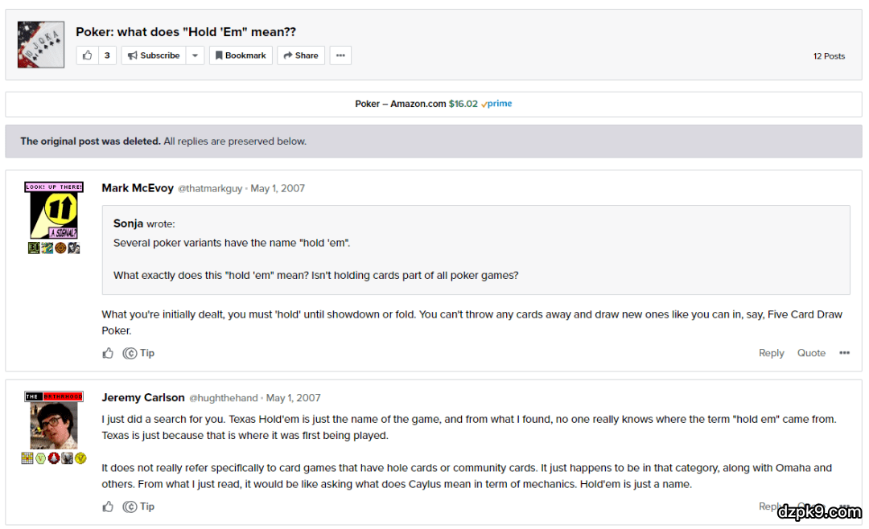Thumbs up Jeremy Carlson's post
869x529 pixels.
pyautogui.click(x=109, y=506)
